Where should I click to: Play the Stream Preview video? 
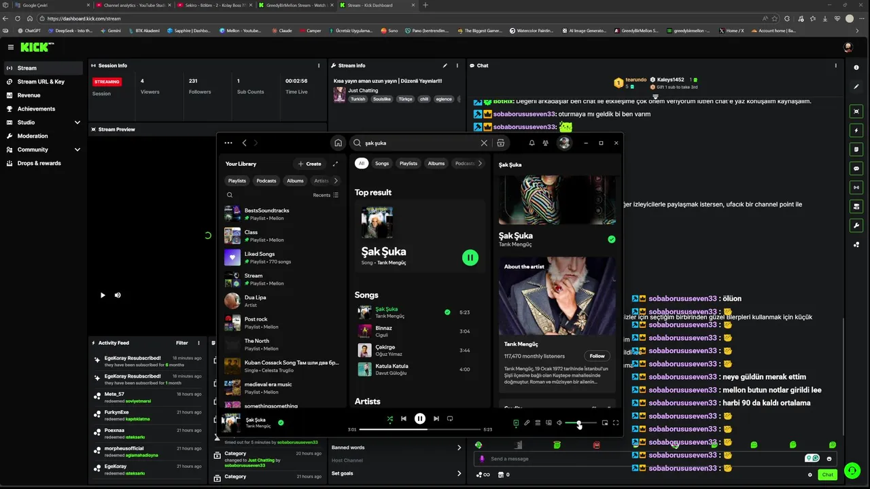(x=103, y=295)
